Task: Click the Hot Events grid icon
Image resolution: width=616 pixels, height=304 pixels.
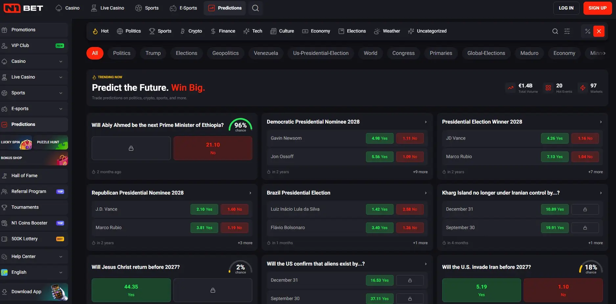Action: point(548,88)
